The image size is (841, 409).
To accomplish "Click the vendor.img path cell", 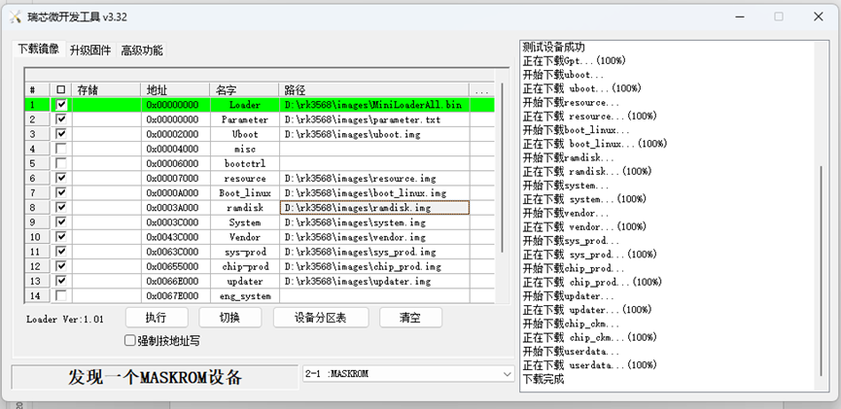I will [374, 236].
